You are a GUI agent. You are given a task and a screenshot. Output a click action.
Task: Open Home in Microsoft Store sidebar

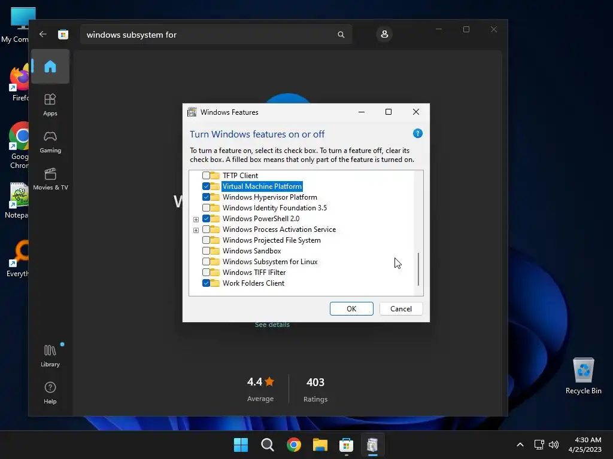50,66
